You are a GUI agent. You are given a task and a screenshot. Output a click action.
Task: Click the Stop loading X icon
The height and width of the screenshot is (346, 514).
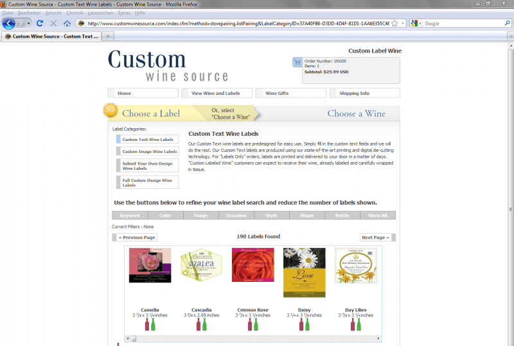53,23
